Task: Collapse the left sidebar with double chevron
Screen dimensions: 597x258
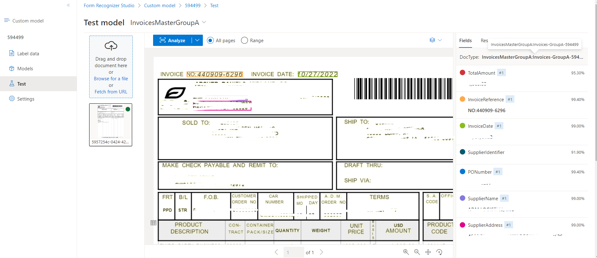Action: pos(68,5)
